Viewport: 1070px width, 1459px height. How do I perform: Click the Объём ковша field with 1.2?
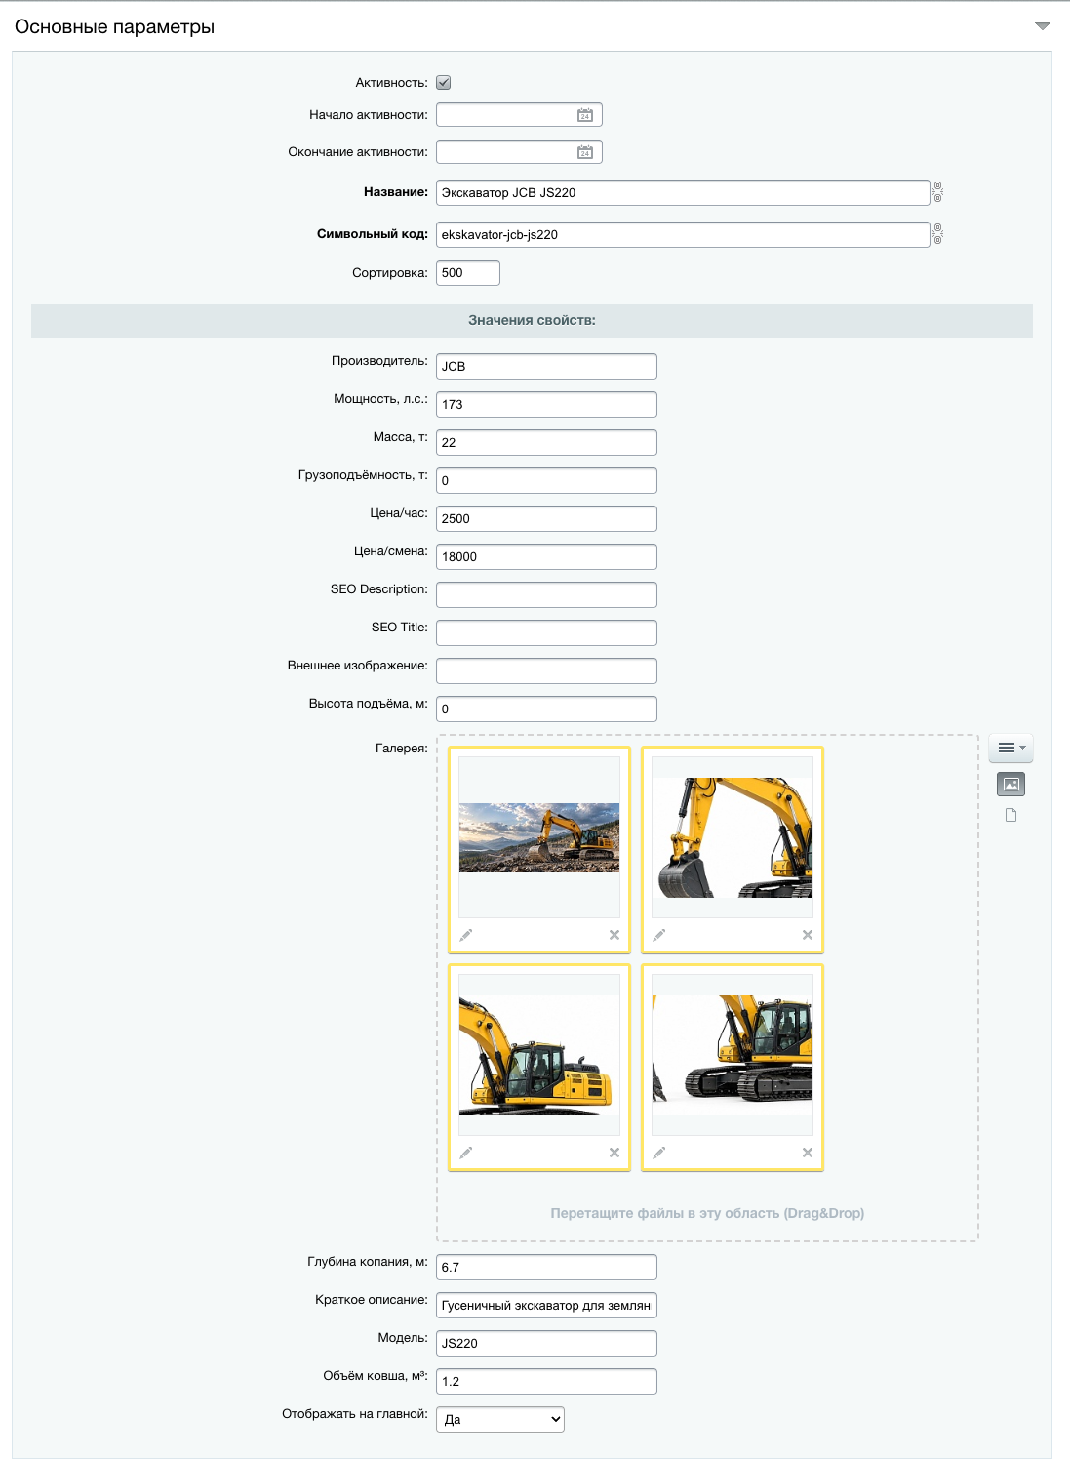(x=546, y=1381)
